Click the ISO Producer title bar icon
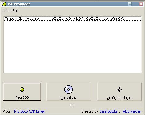Image resolution: width=145 pixels, height=115 pixels. point(4,4)
